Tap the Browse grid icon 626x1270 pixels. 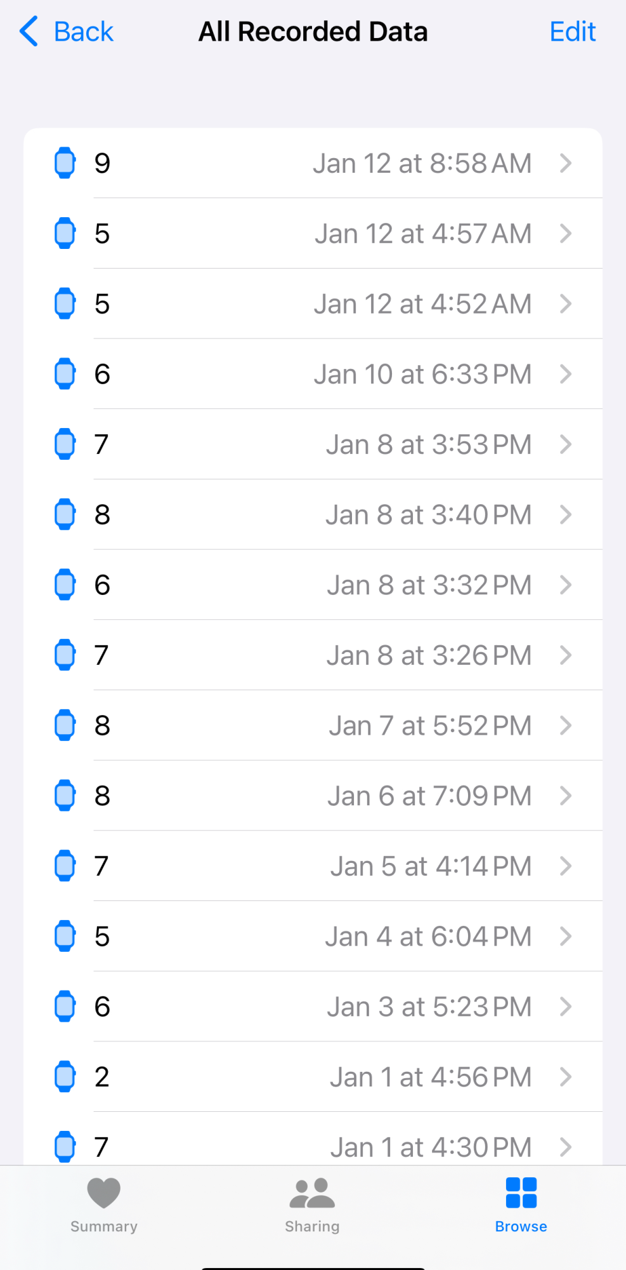pos(521,1193)
